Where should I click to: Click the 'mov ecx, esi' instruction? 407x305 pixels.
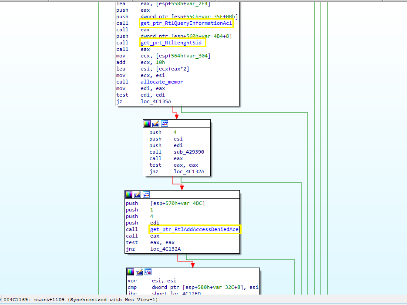(141, 75)
